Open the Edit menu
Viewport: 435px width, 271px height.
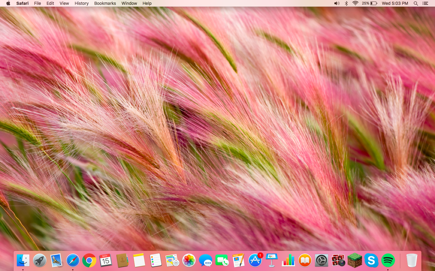(50, 3)
